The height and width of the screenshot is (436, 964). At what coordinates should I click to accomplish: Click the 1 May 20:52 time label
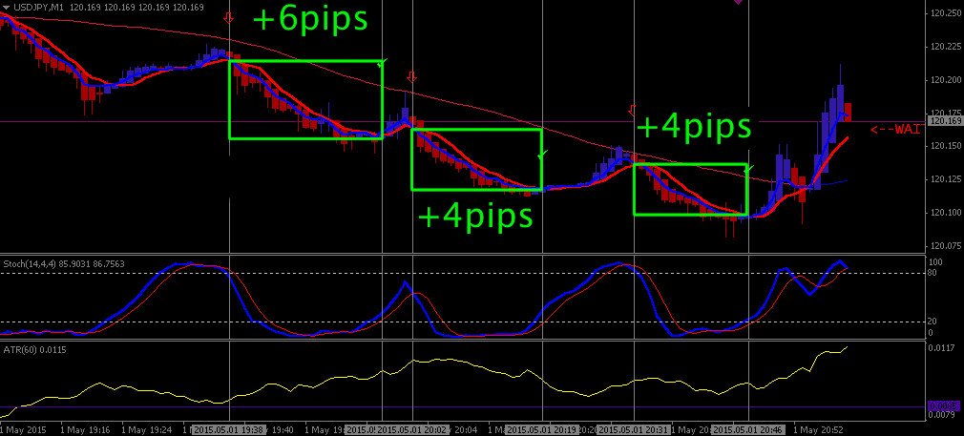click(818, 430)
